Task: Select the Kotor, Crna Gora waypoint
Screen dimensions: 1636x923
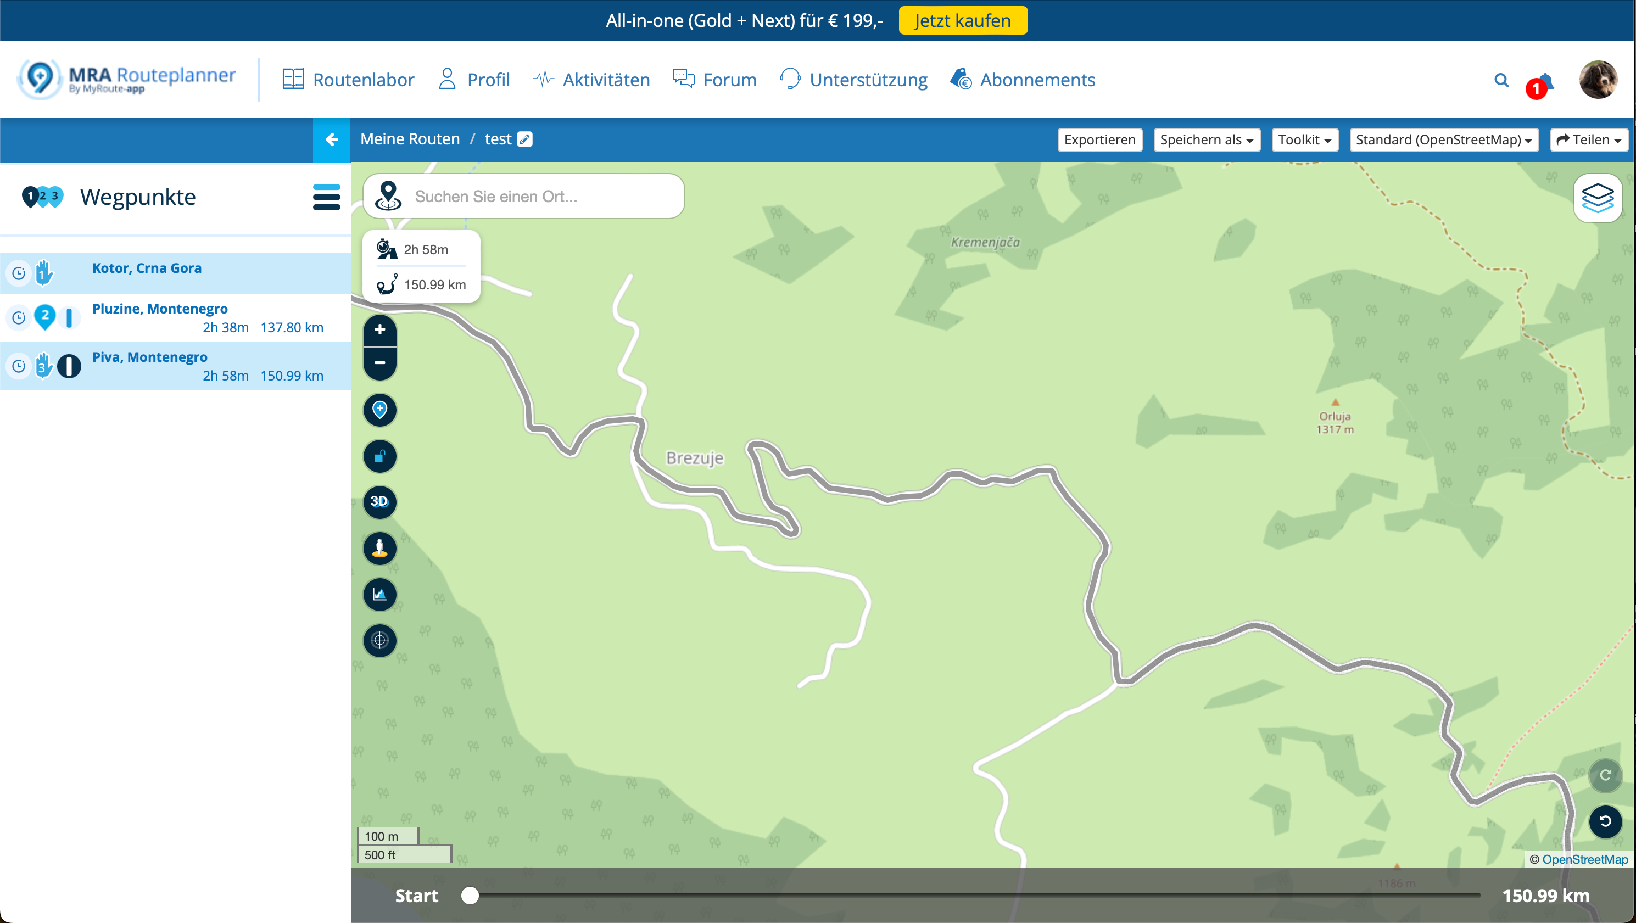Action: click(175, 273)
